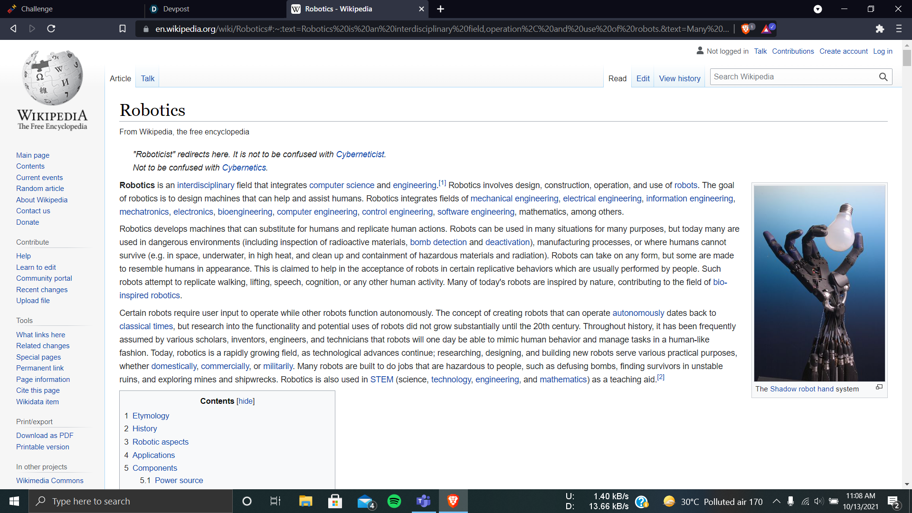Open the Etymology contents link
Screen dimensions: 912x513
pyautogui.click(x=151, y=416)
